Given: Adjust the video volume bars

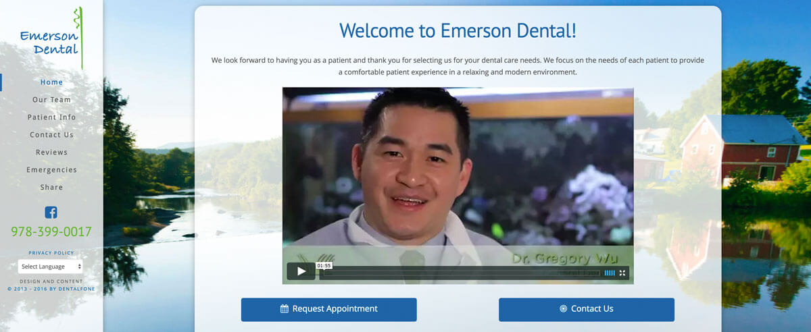Looking at the screenshot, I should coord(610,273).
